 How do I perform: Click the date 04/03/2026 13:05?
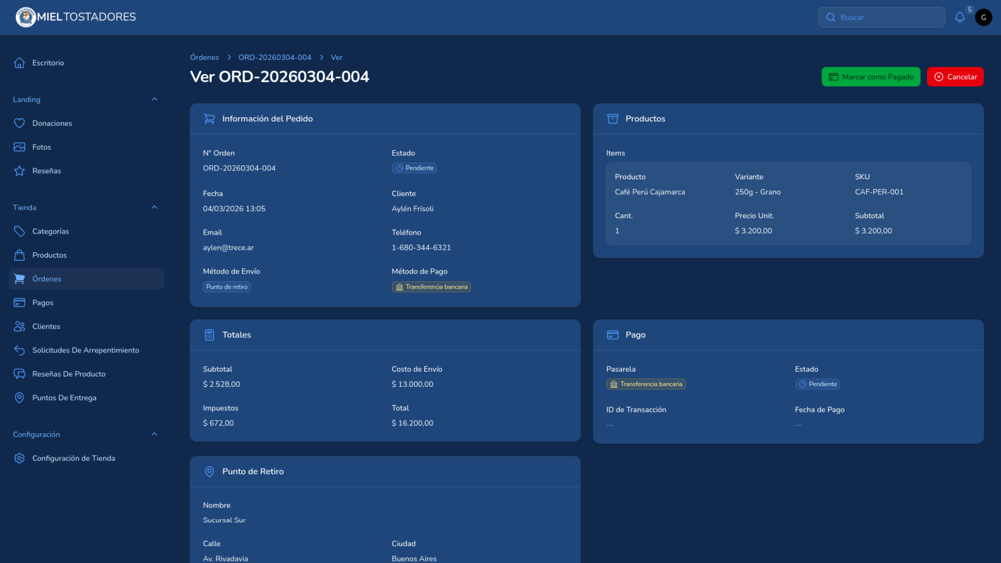(234, 209)
